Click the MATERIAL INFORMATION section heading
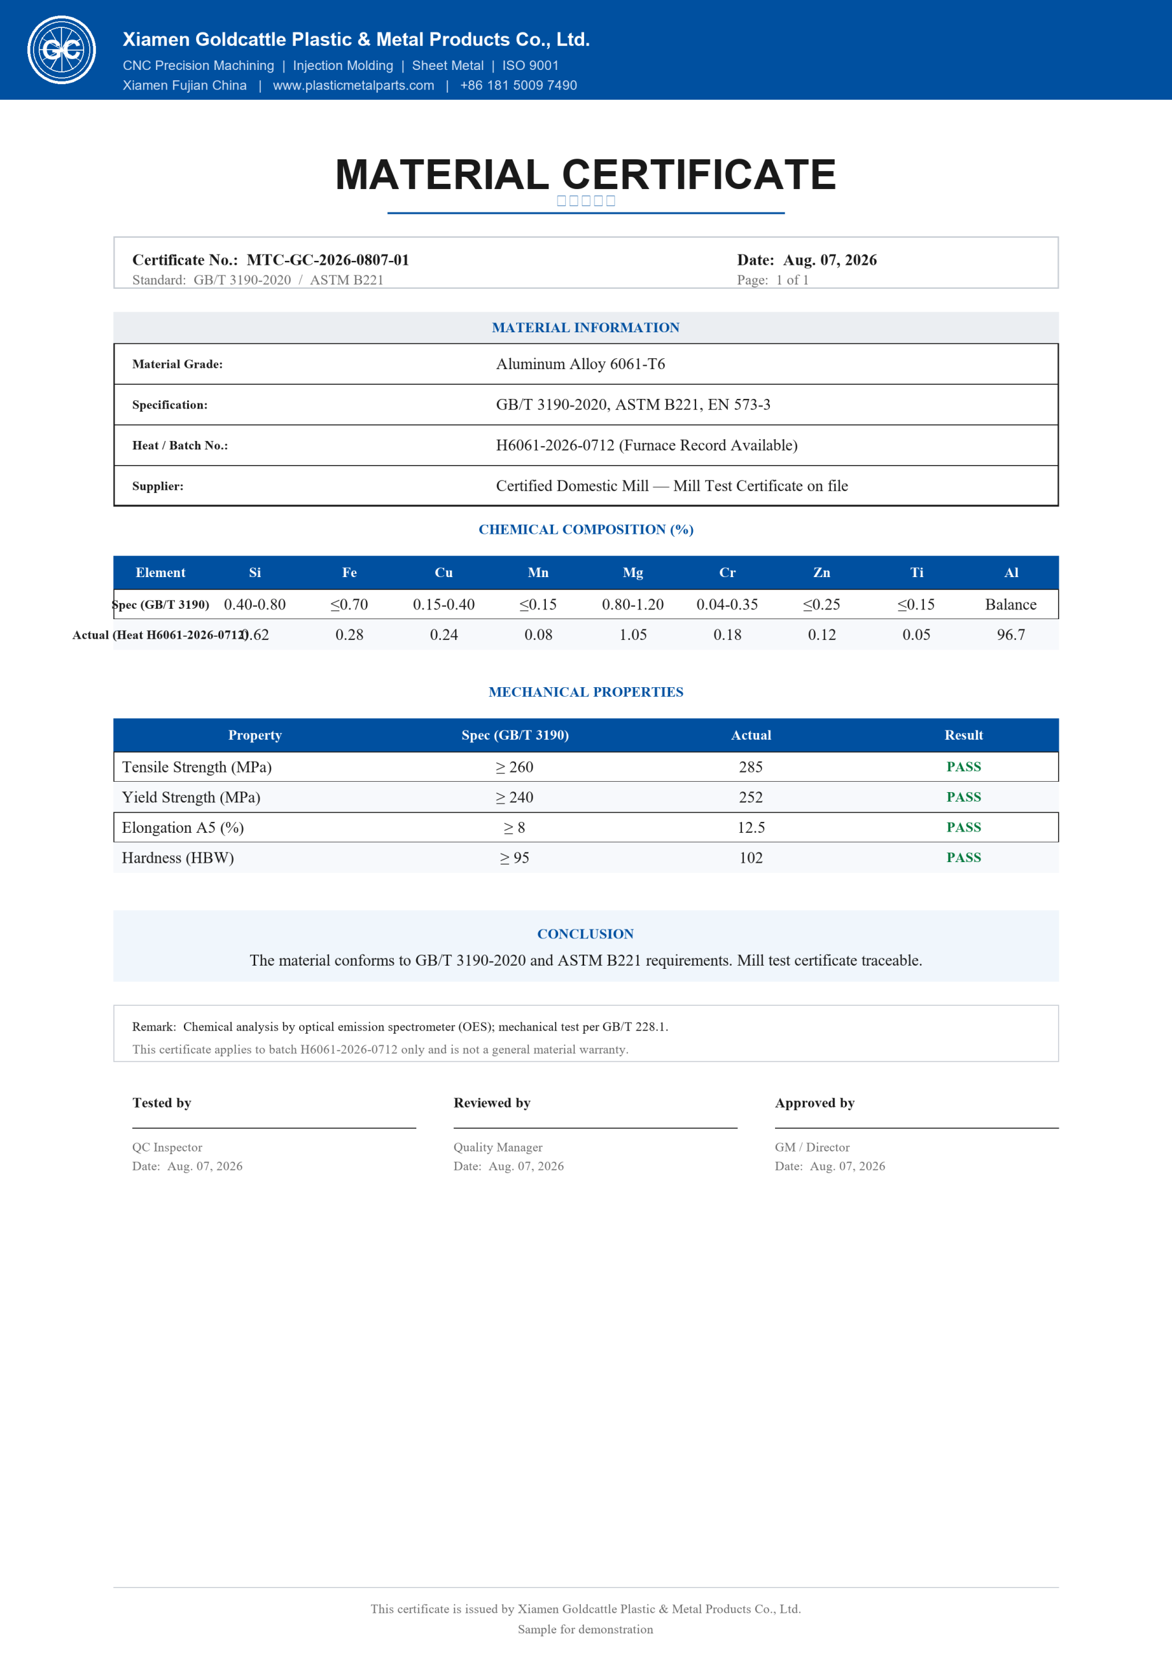 pos(585,328)
